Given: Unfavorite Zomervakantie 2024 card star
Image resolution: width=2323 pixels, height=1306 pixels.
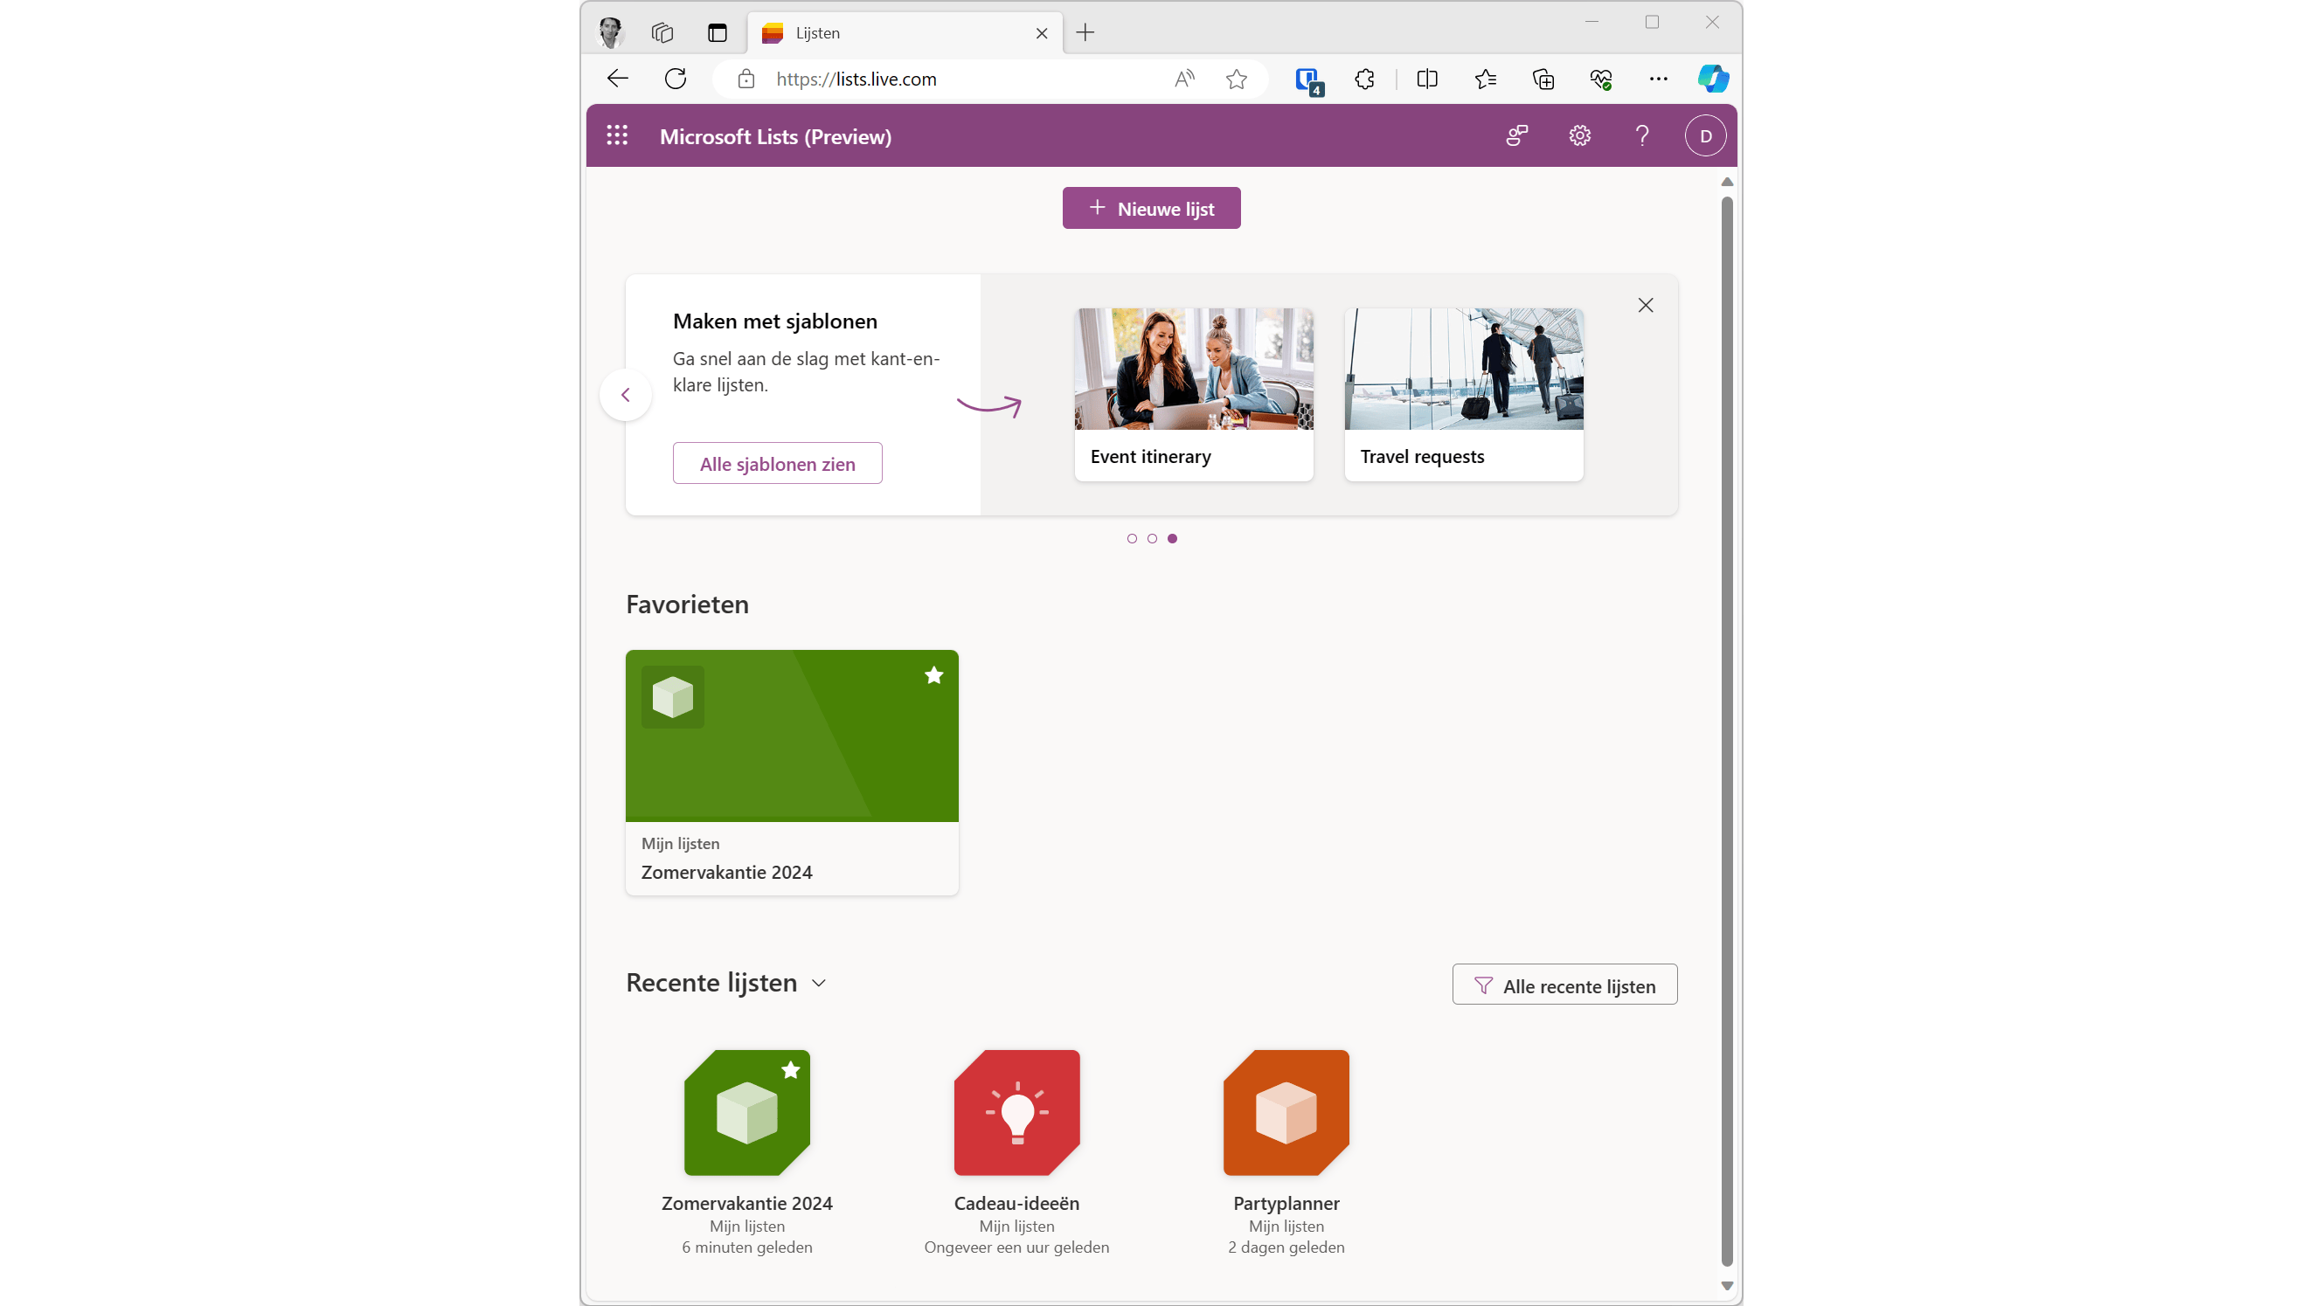Looking at the screenshot, I should pyautogui.click(x=933, y=675).
